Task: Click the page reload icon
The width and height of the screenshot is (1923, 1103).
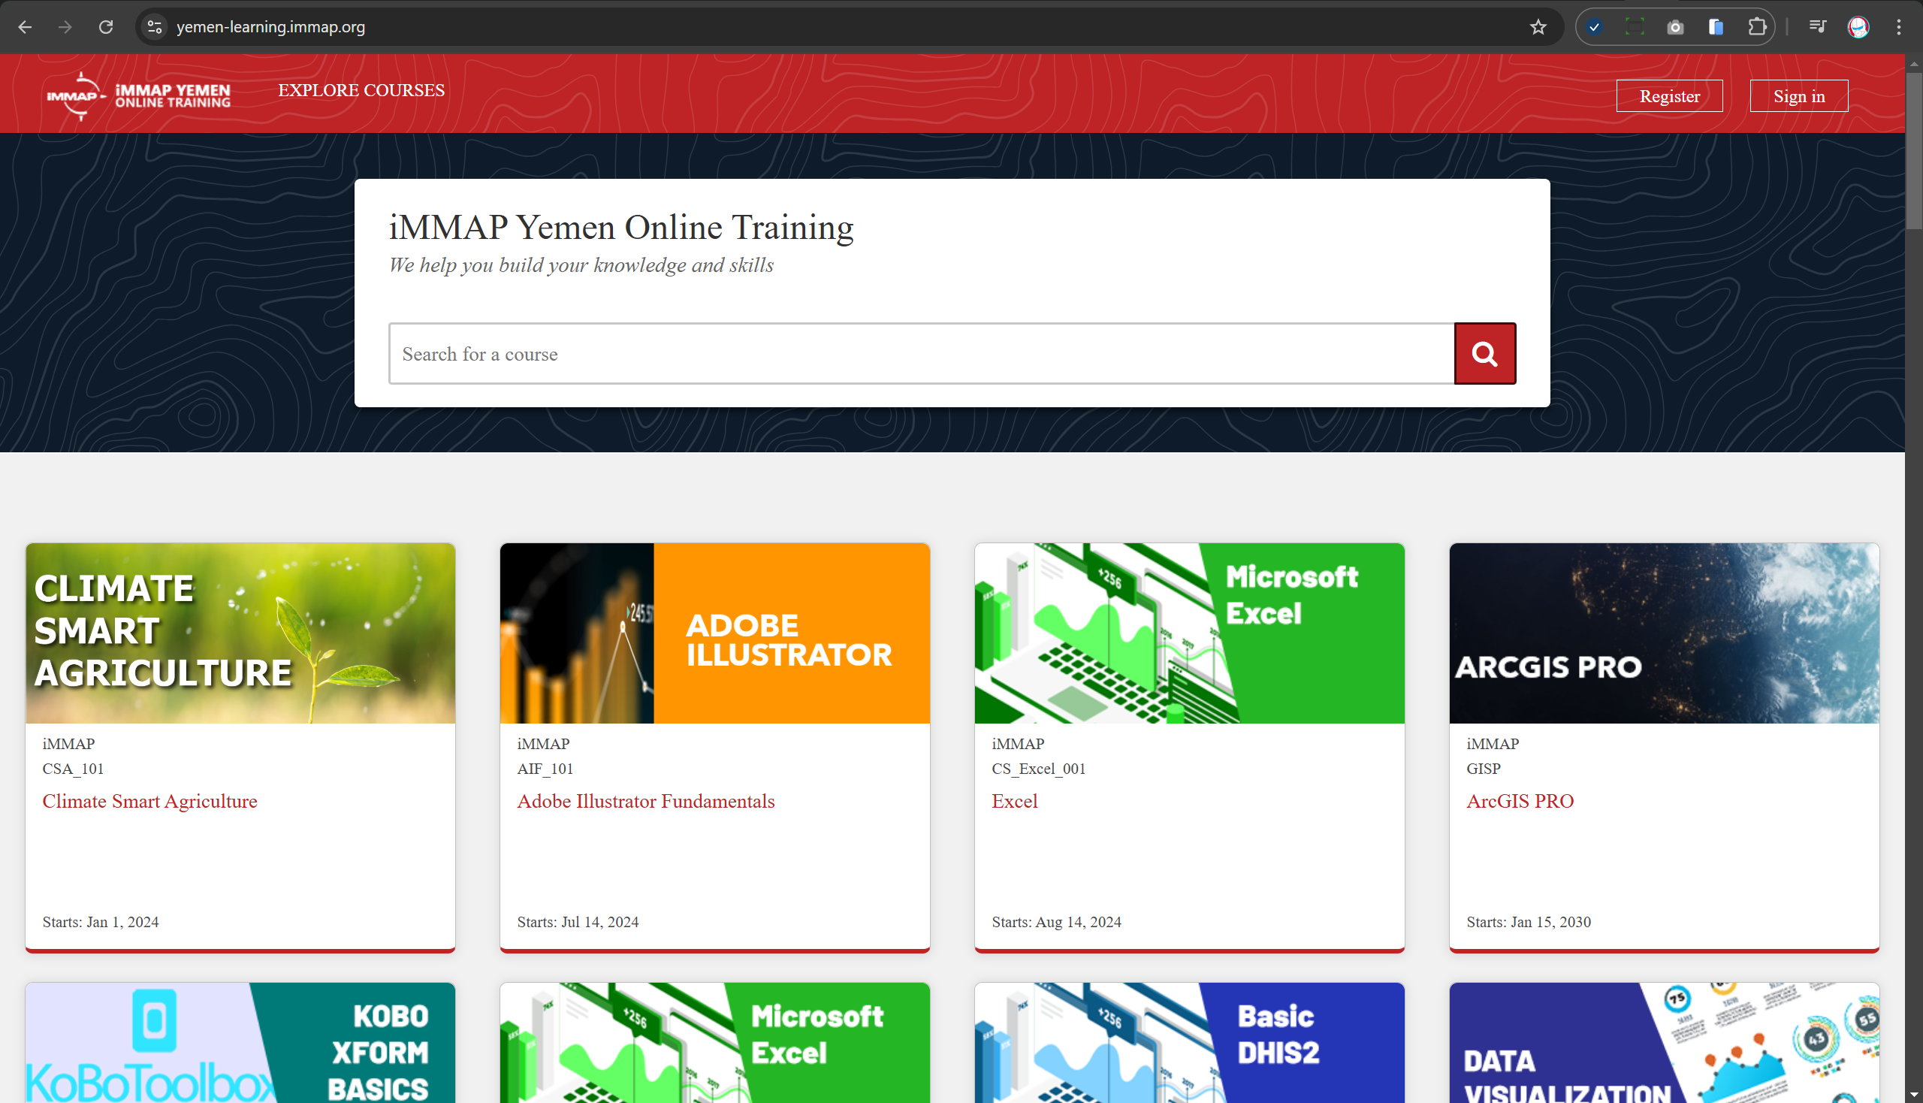Action: coord(106,26)
